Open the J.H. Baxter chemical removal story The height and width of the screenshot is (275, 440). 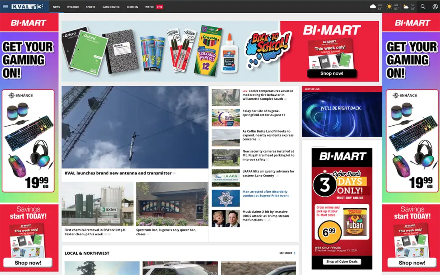pos(96,232)
